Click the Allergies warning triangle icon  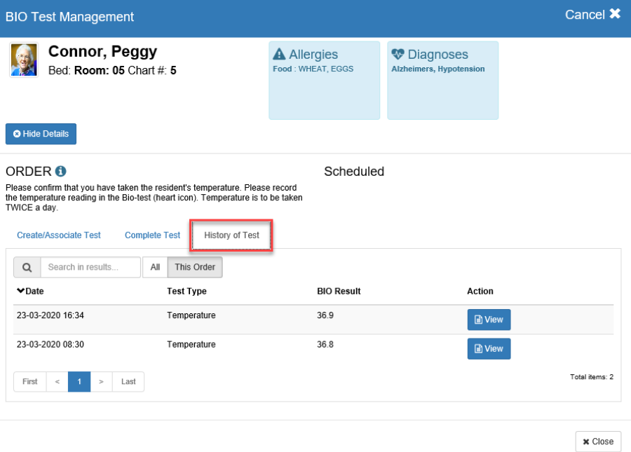(x=279, y=55)
